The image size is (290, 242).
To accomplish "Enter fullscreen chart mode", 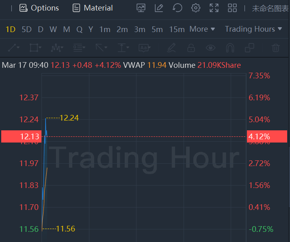I will click(x=214, y=8).
